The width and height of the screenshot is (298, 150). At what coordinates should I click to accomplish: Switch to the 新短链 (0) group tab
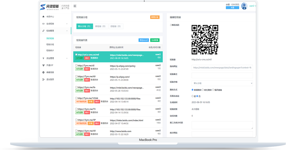tap(100, 26)
